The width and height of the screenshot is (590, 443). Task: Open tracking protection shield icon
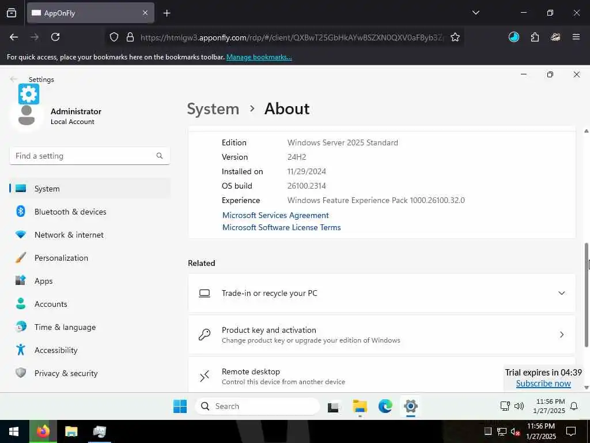click(114, 37)
